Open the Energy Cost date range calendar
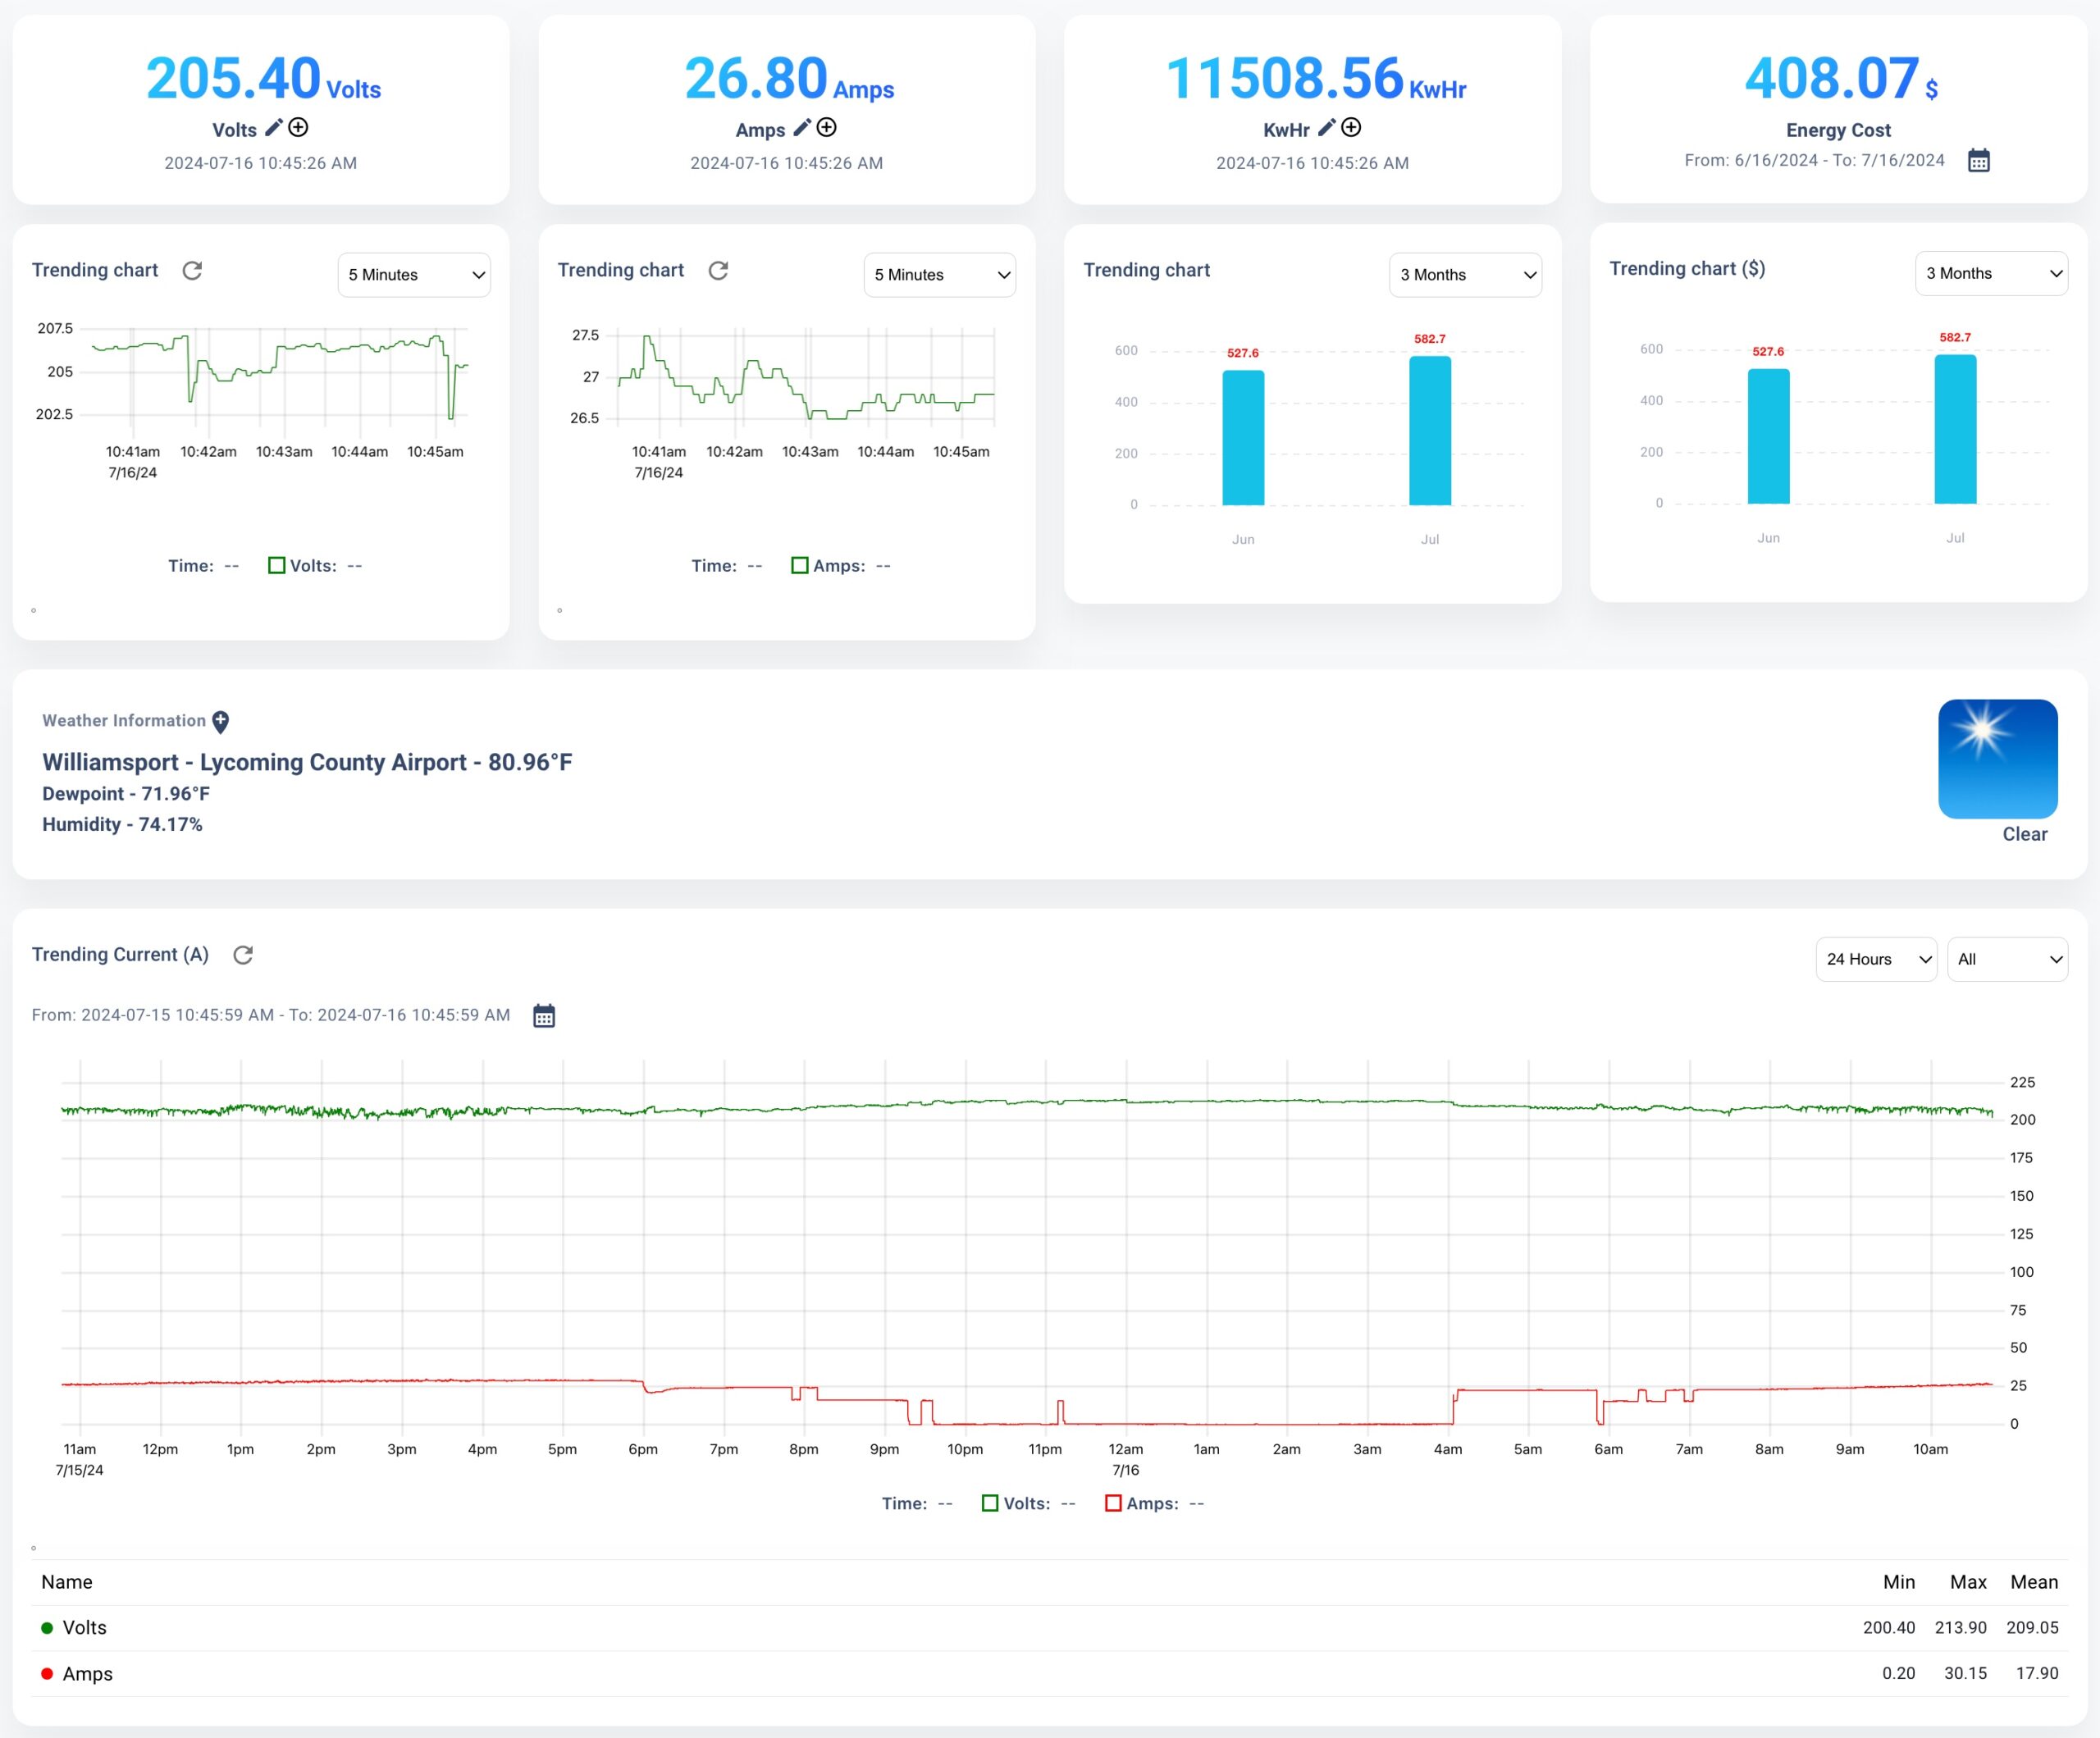The image size is (2100, 1738). [1978, 161]
